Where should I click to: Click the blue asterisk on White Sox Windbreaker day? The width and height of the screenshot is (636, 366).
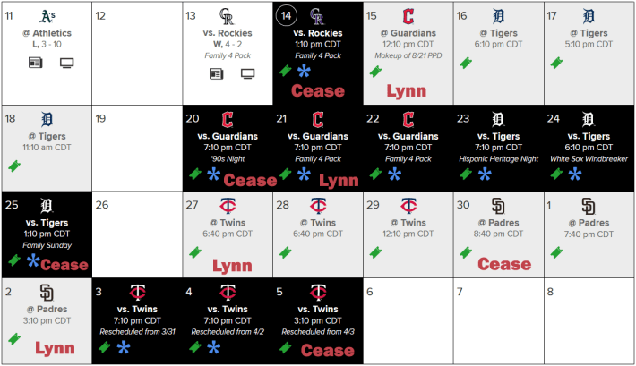click(575, 174)
